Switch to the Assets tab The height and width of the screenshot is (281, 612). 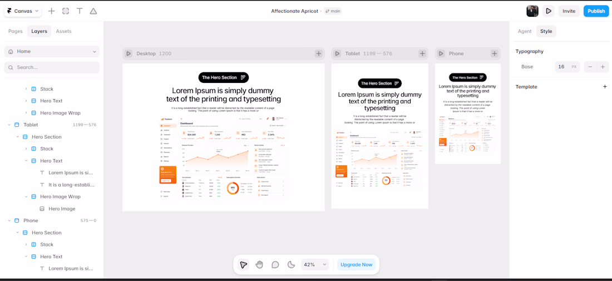point(63,31)
